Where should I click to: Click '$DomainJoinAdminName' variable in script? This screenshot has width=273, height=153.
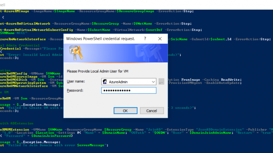211,133
